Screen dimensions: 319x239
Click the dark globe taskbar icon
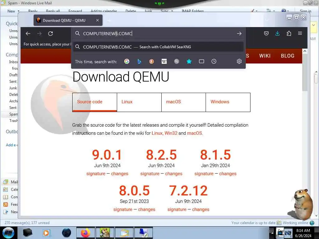point(67,233)
